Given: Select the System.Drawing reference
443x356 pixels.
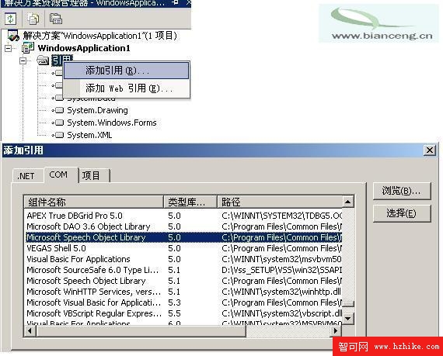Looking at the screenshot, I should click(x=97, y=110).
